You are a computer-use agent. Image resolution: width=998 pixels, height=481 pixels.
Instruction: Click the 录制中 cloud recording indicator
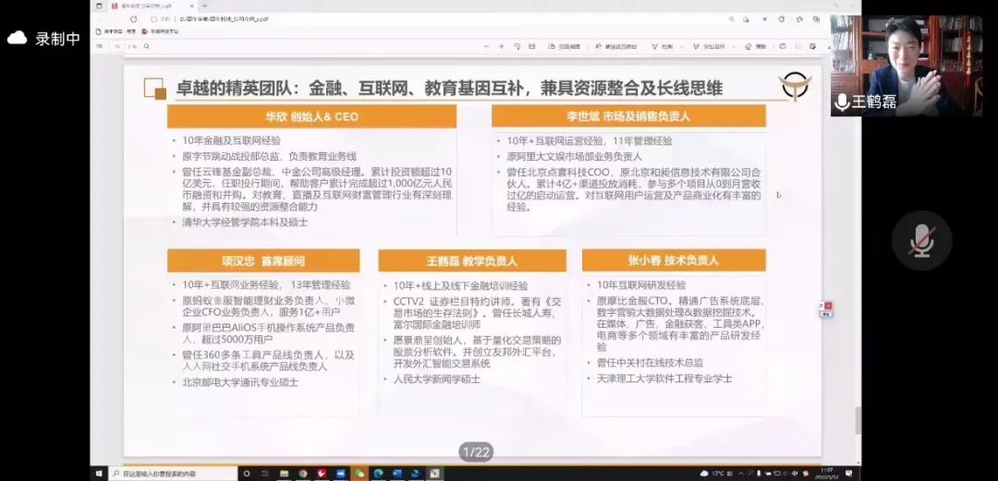coord(43,38)
